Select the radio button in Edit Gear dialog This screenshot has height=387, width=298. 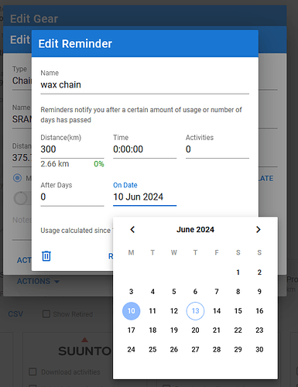click(18, 178)
